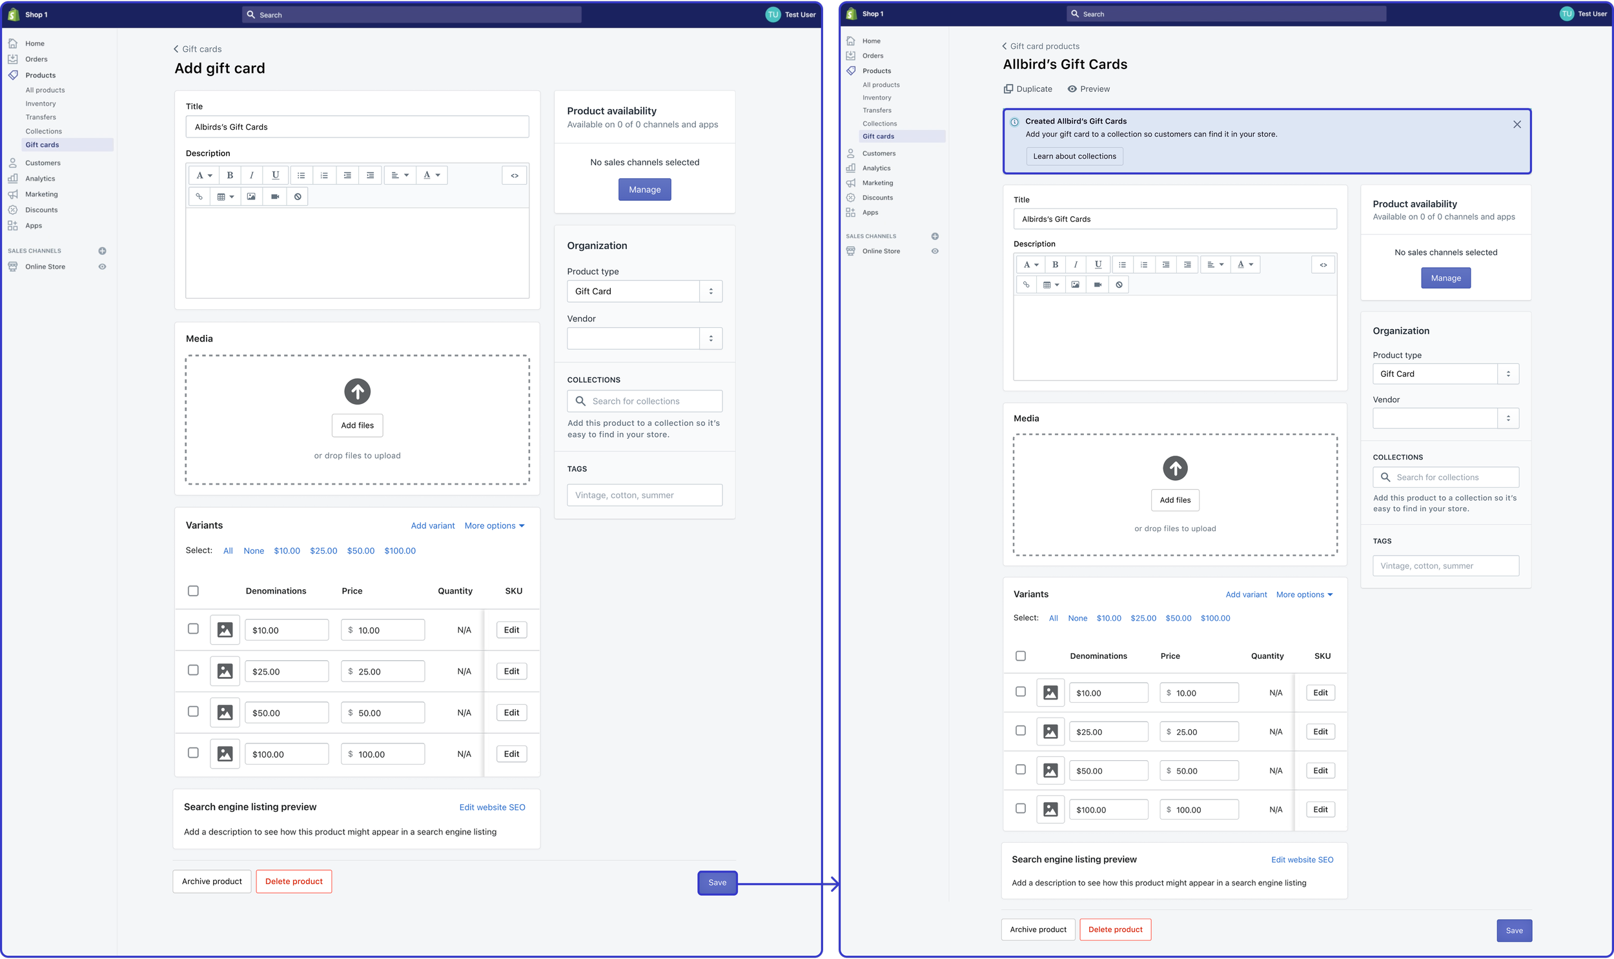Click upload arrow icon on Add gift card page
The width and height of the screenshot is (1614, 959).
pyautogui.click(x=357, y=391)
